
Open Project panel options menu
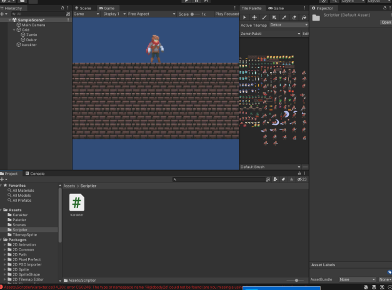coord(304,173)
